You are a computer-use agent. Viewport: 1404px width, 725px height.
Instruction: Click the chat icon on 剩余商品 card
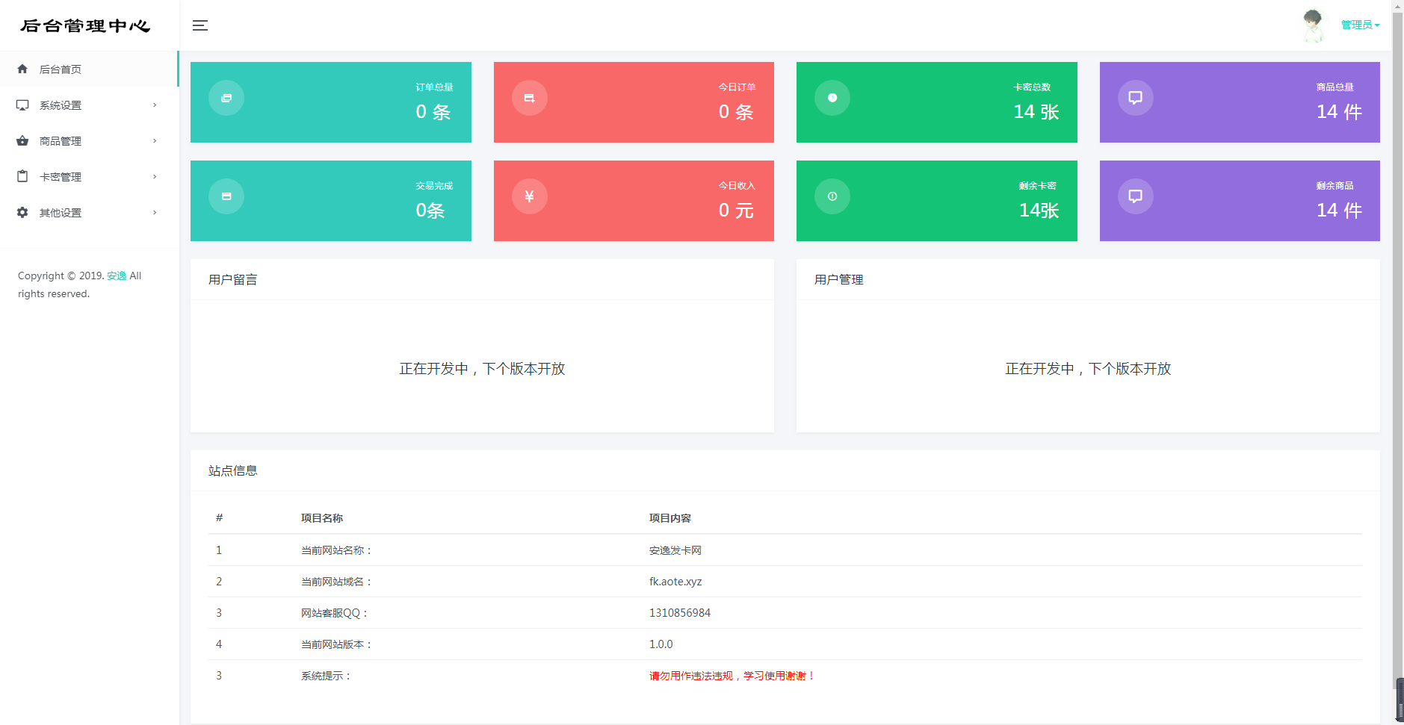pos(1136,196)
